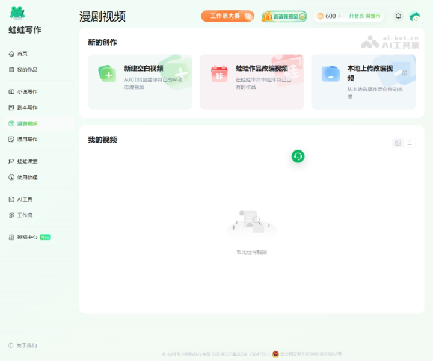Click the New badge beside 投稿中心

point(45,237)
